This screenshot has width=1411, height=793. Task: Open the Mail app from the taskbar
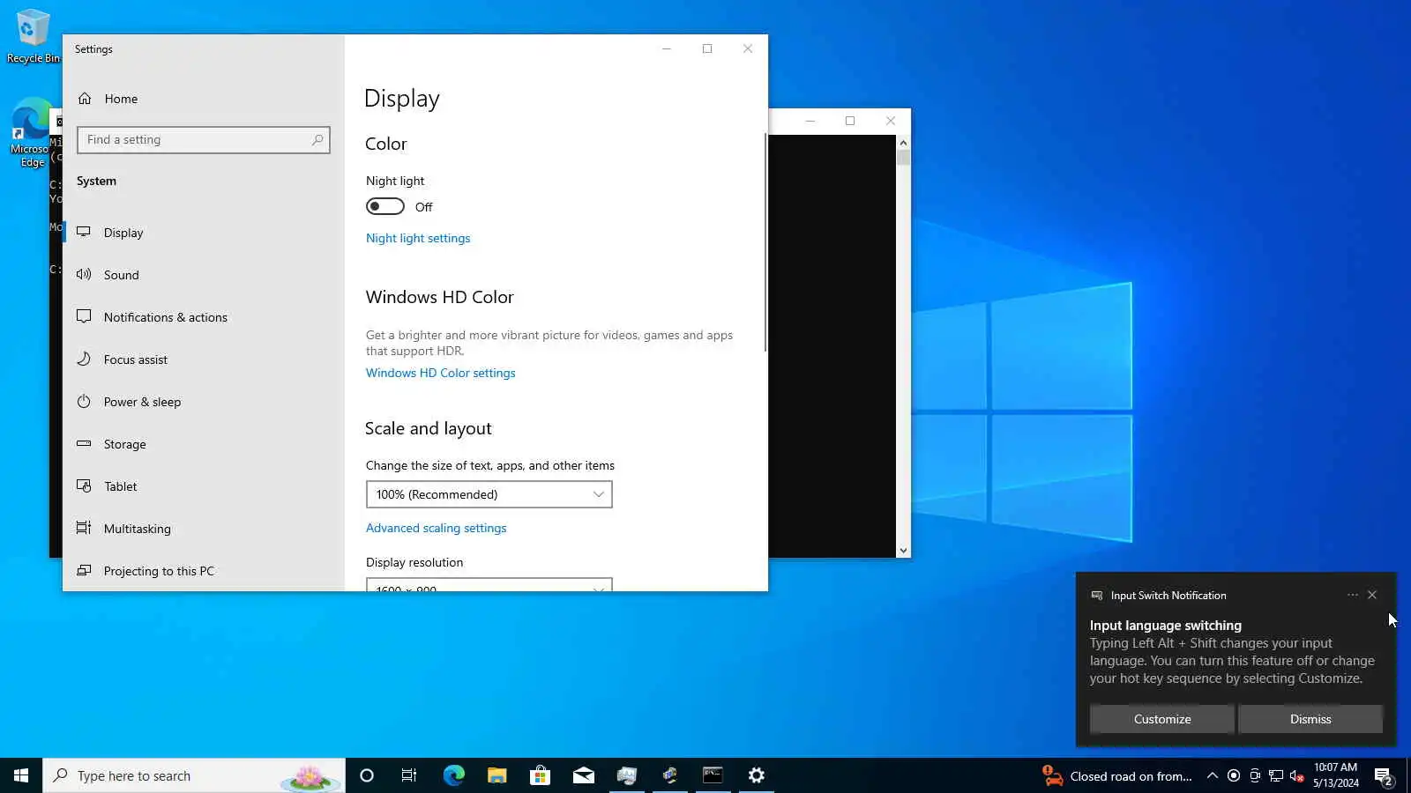[x=583, y=775]
